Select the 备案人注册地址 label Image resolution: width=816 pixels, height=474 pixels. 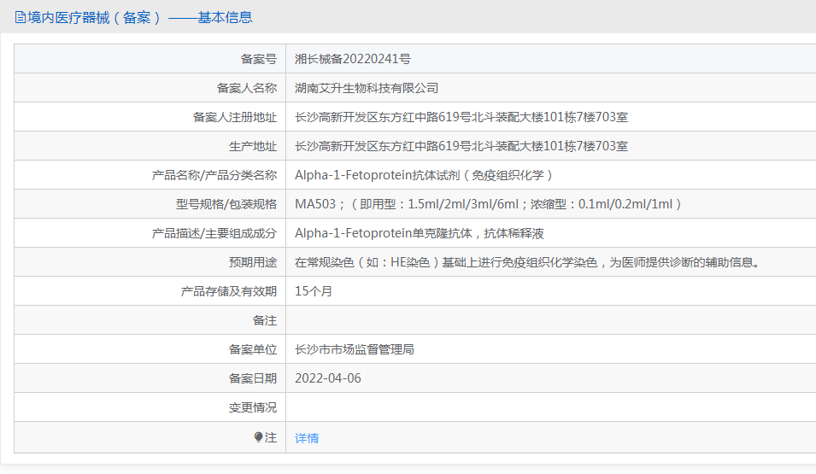(235, 117)
